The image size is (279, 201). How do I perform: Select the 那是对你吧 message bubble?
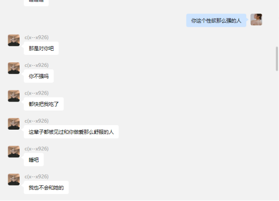(x=41, y=48)
